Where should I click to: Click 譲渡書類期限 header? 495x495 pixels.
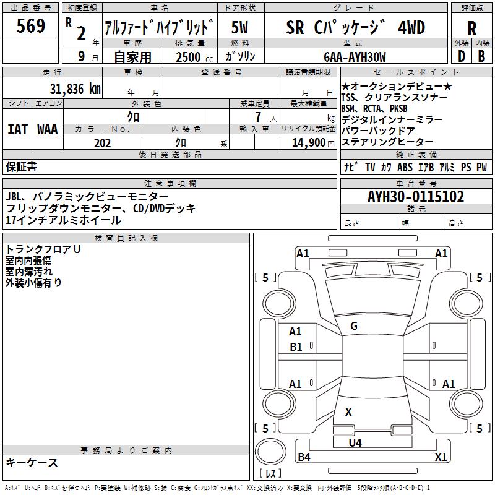tap(308, 72)
